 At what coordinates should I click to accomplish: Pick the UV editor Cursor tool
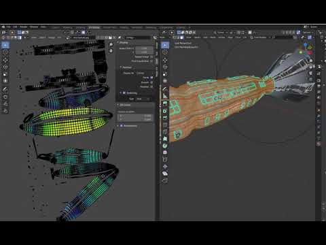pos(5,52)
